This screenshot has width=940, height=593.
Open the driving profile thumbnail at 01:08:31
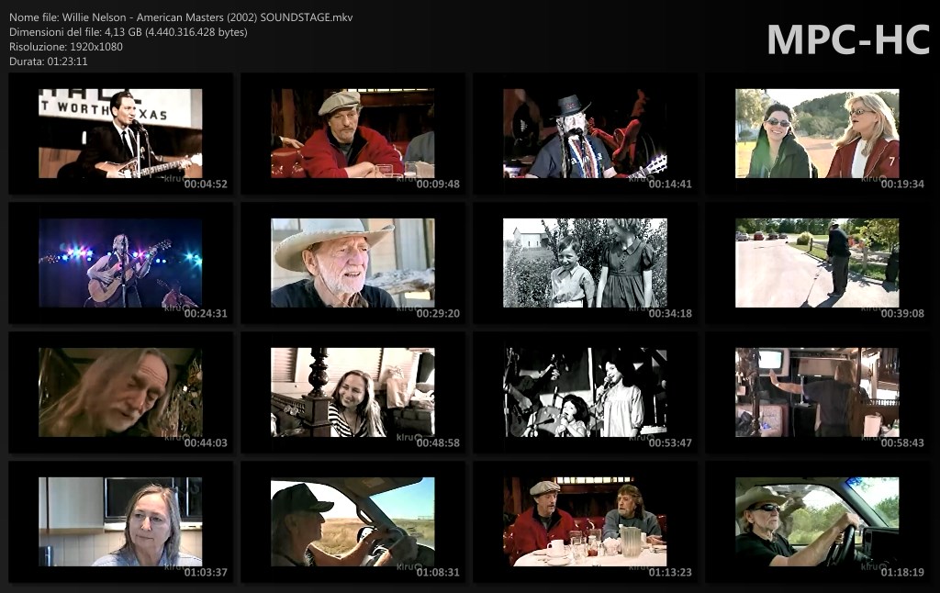click(352, 521)
